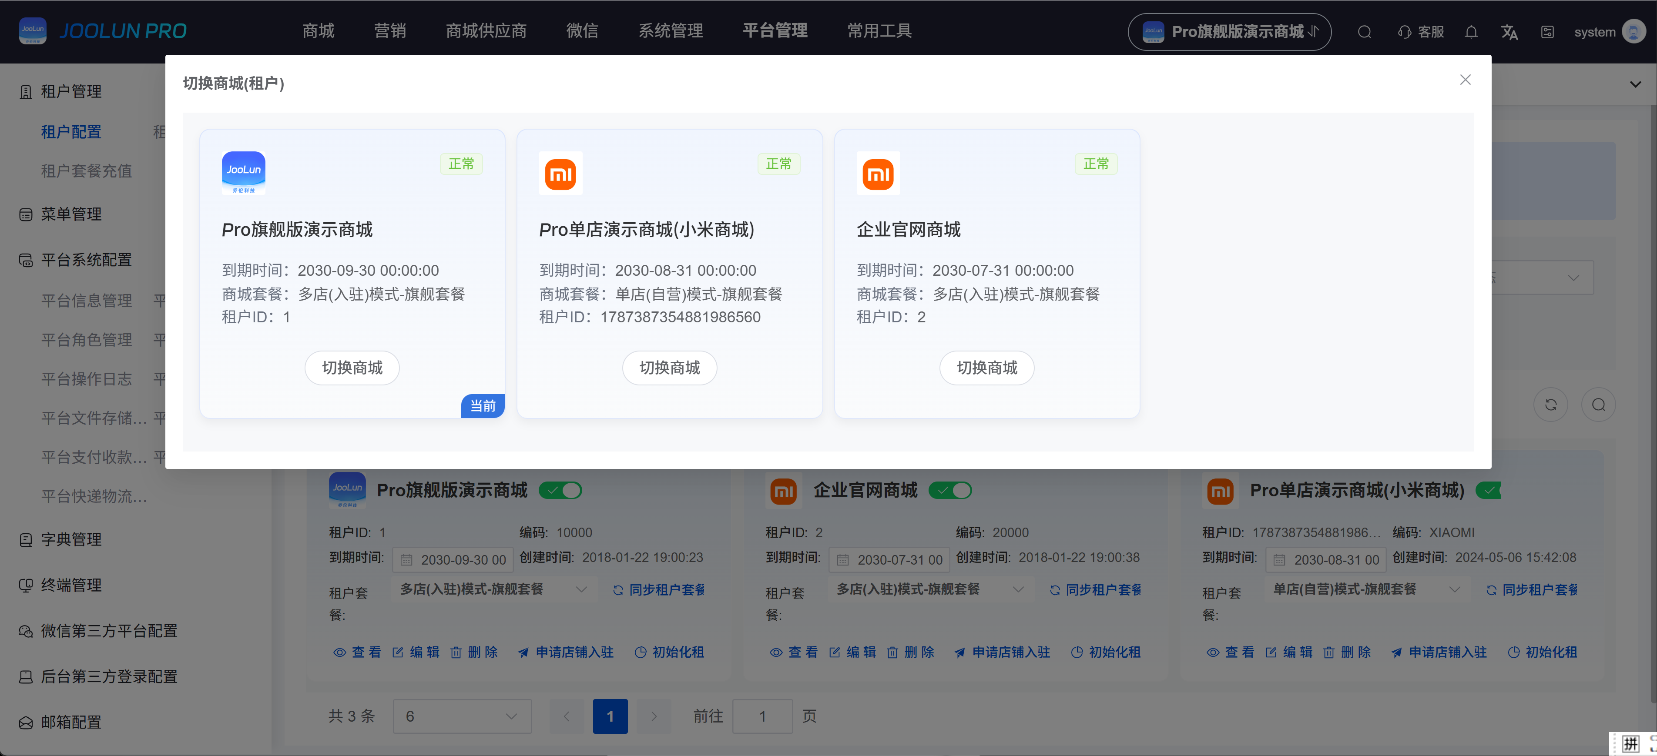Viewport: 1657px width, 756px height.
Task: Open 租户配置 in the sidebar
Action: (x=71, y=132)
